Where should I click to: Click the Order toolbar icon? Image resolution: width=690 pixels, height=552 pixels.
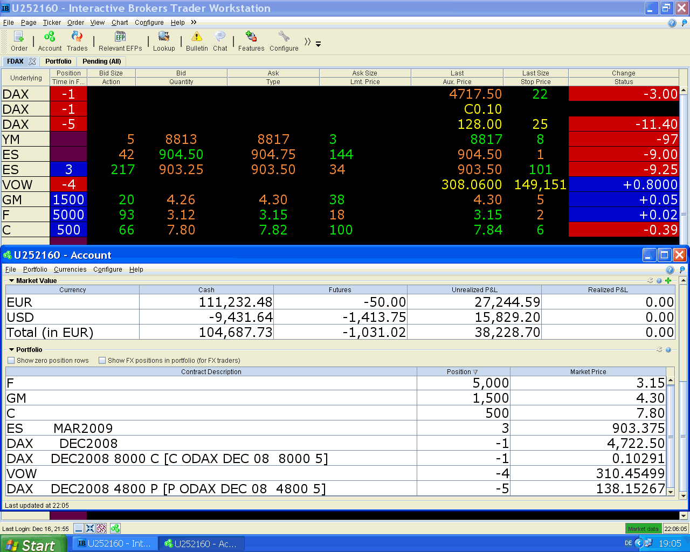(x=19, y=41)
